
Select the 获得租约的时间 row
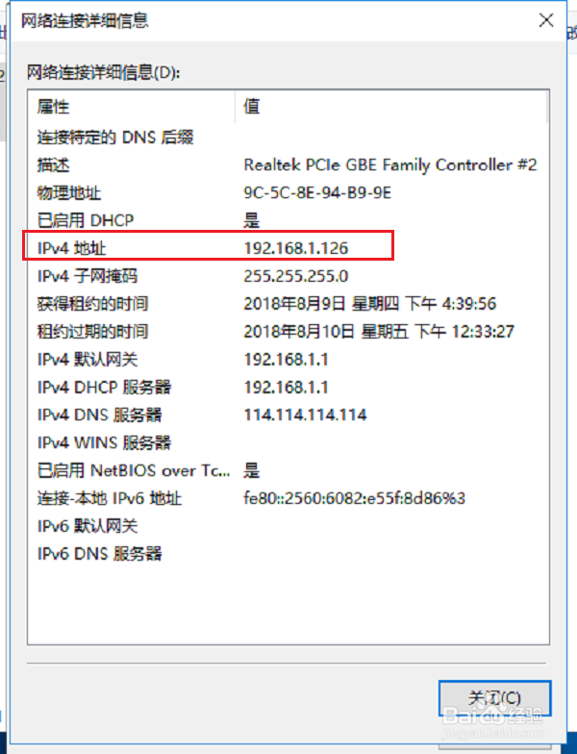[288, 304]
